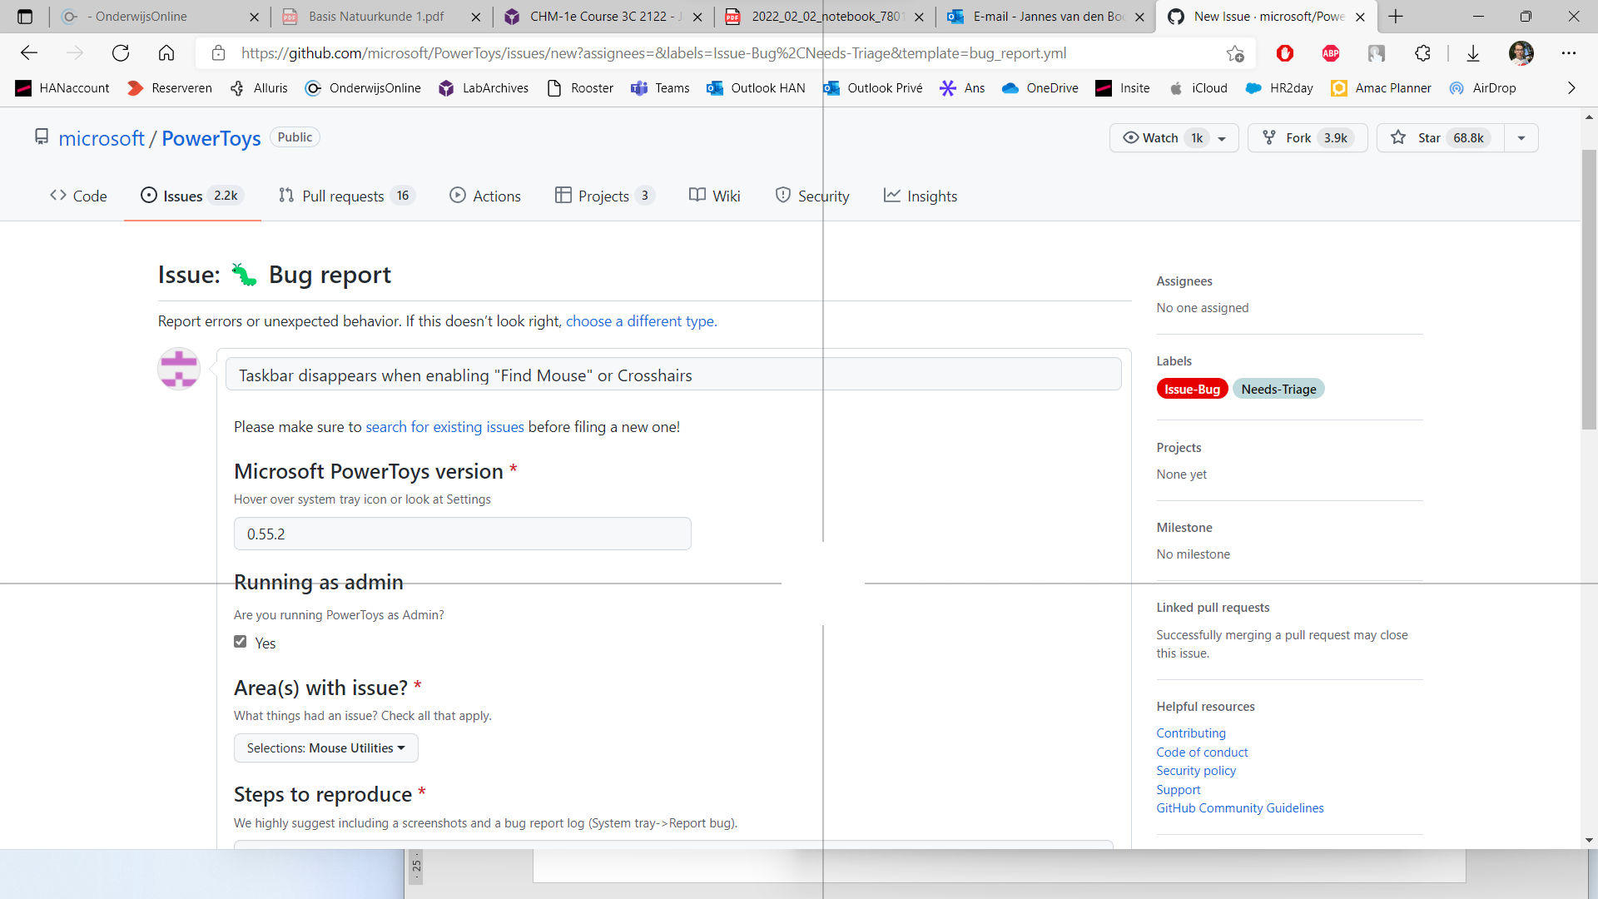Open browser Downloads icon
Viewport: 1598px width, 899px height.
[x=1473, y=52]
